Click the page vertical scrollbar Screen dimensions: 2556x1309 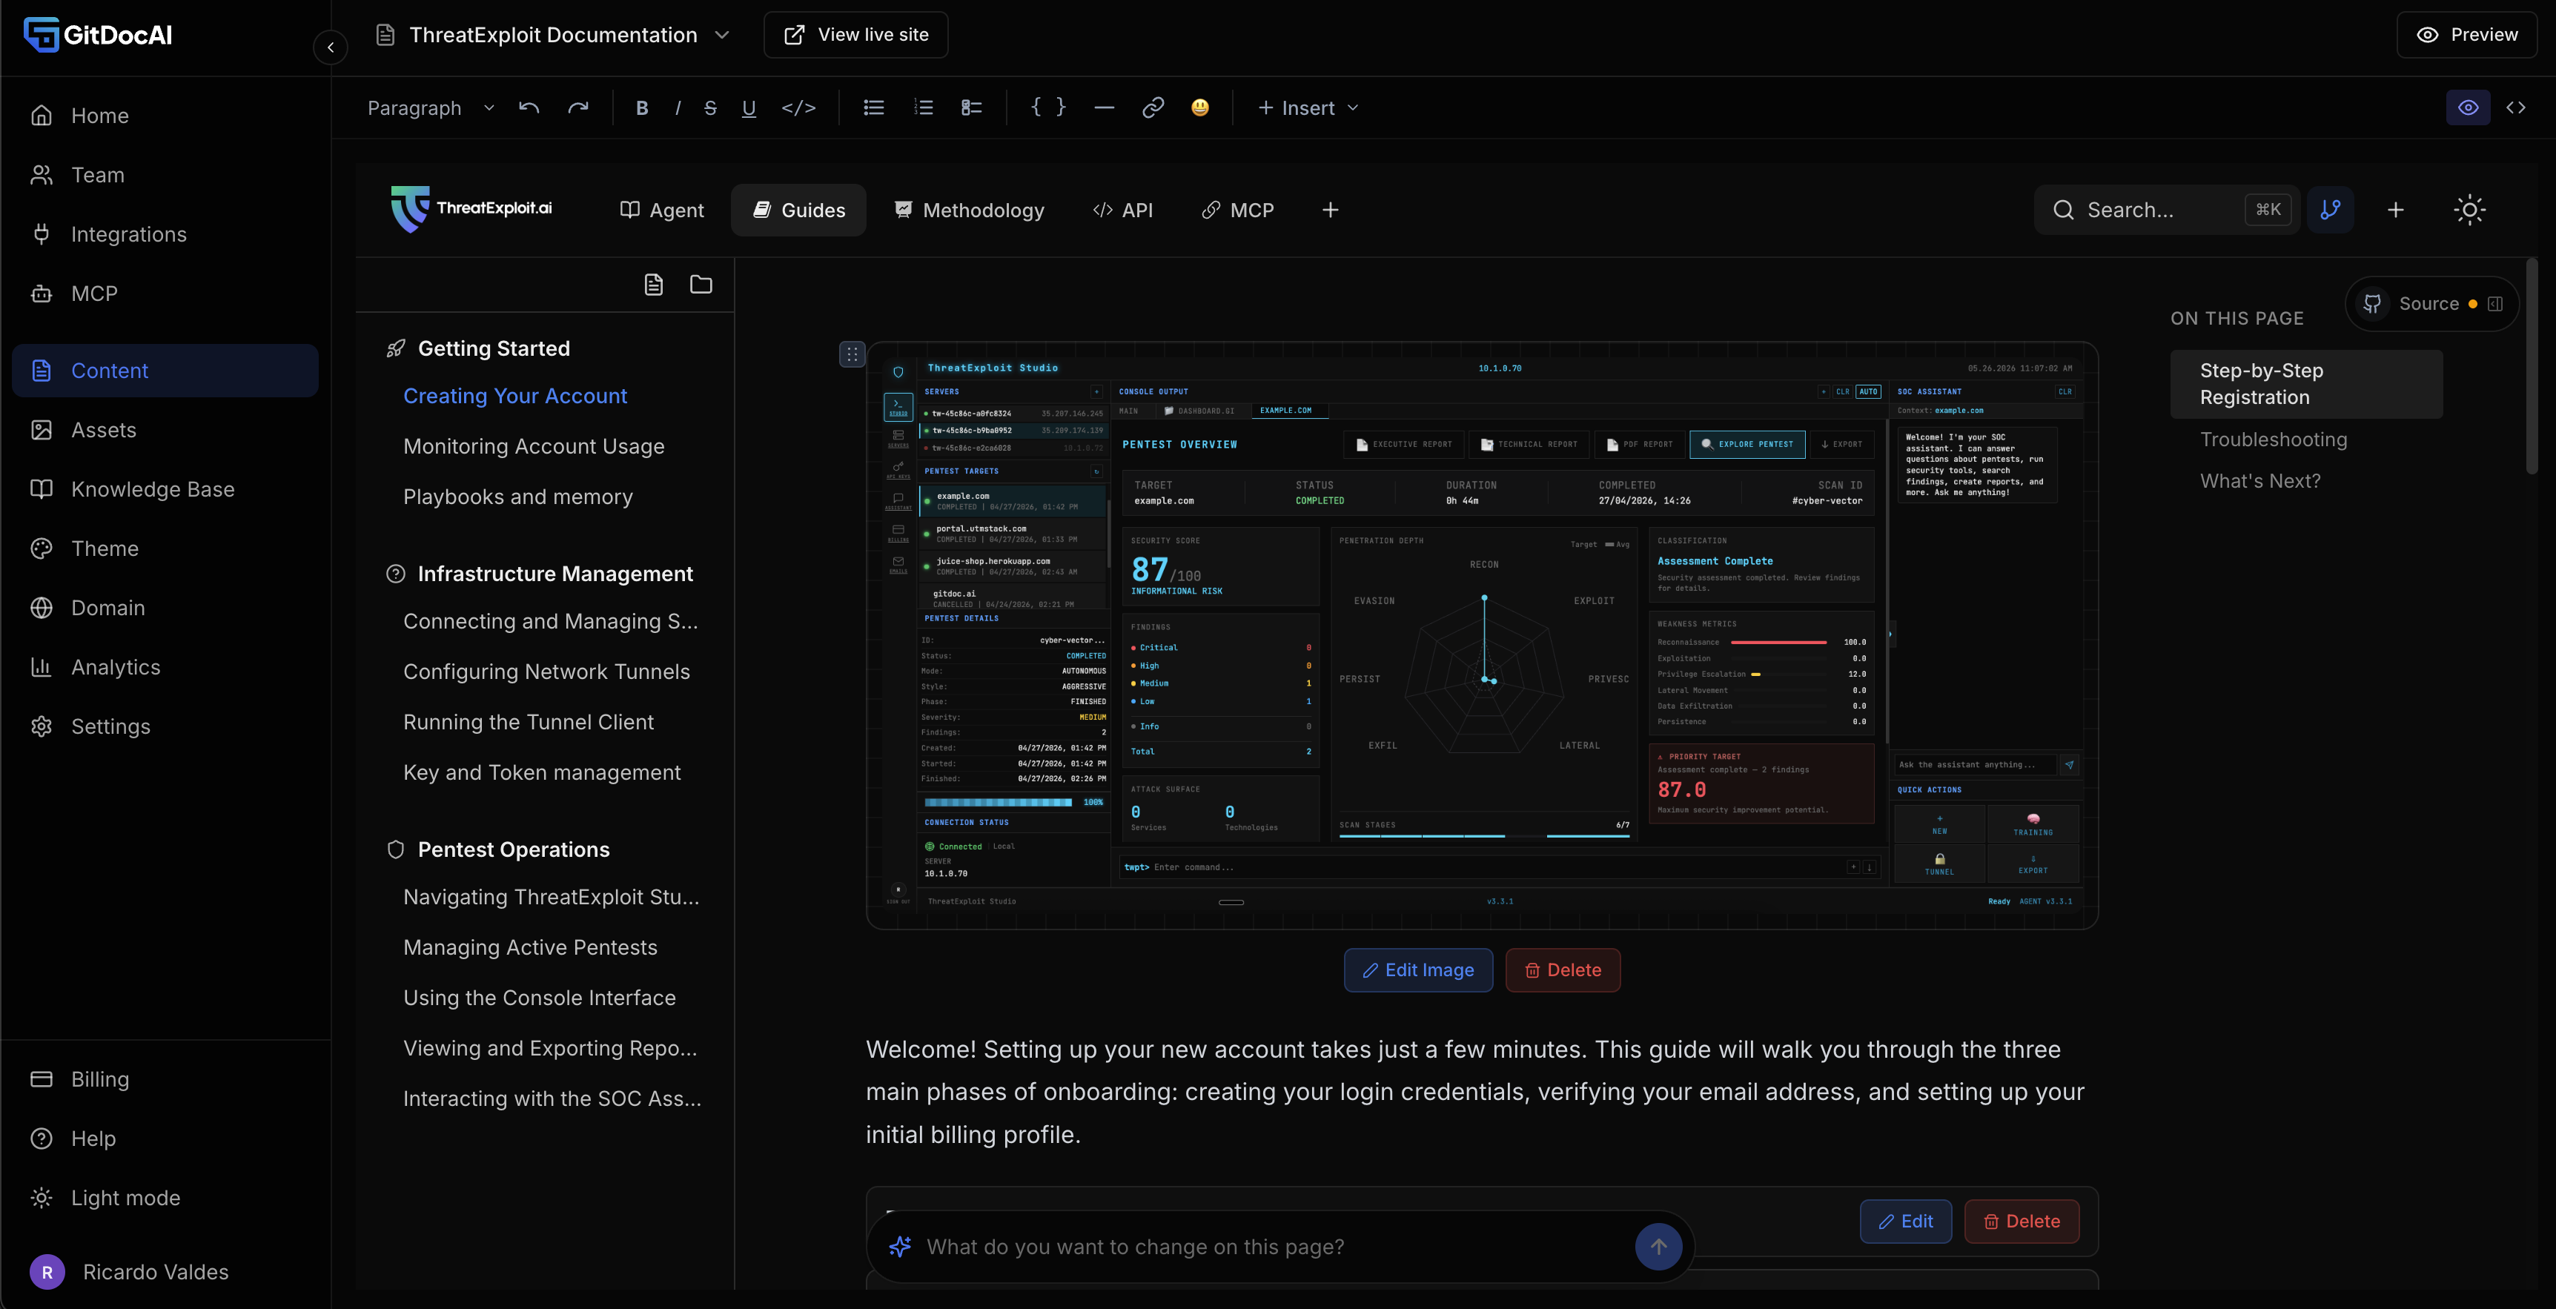(2532, 366)
